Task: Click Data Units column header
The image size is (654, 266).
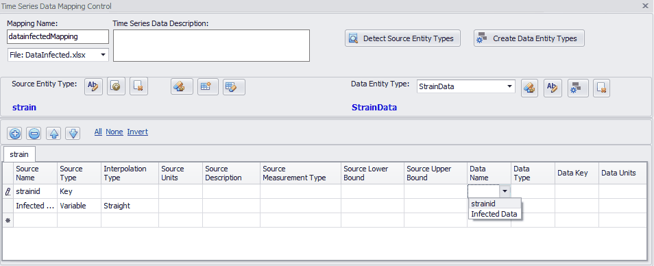Action: click(x=622, y=173)
